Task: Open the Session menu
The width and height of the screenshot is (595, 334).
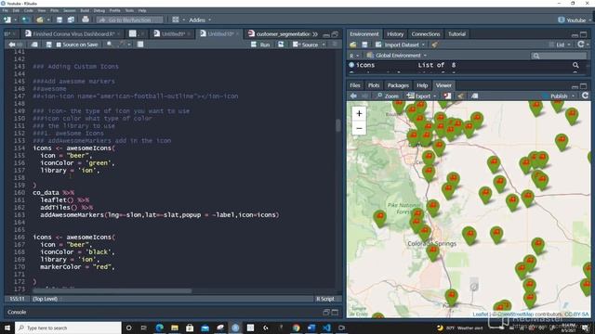Action: 70,10
